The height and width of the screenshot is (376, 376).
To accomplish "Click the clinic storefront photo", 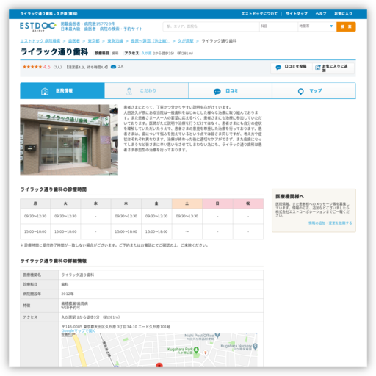I will point(69,140).
